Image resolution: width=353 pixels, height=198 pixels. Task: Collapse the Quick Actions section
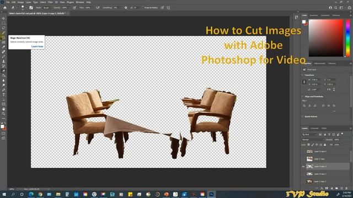click(303, 117)
